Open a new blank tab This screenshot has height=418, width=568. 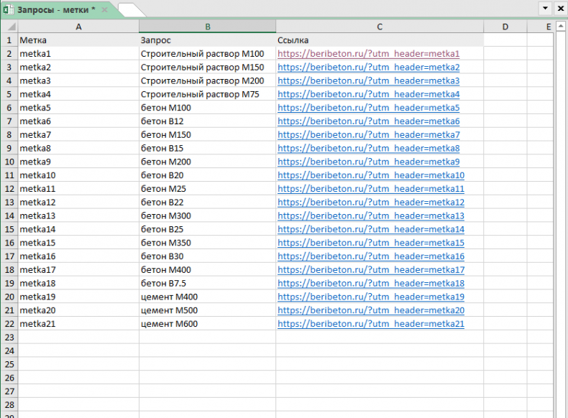[x=130, y=9]
